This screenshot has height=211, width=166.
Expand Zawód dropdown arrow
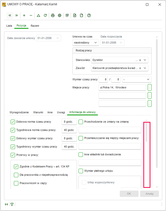click(x=145, y=68)
